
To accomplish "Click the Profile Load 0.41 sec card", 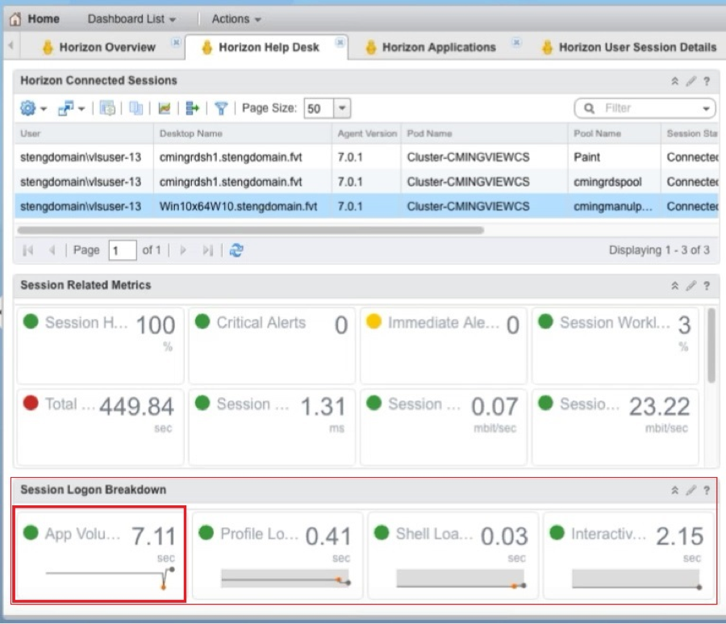I will coord(277,555).
